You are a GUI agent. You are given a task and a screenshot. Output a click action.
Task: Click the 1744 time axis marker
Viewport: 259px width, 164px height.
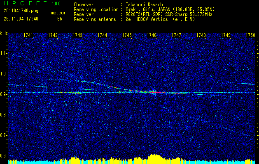point(102,35)
